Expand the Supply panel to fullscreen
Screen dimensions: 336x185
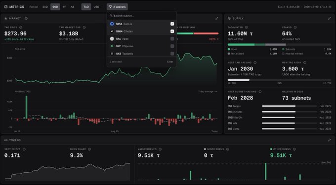330,18
